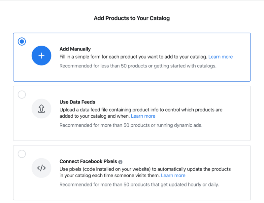Image resolution: width=264 pixels, height=203 pixels.
Task: Click the Connect Facebook Pixels heading
Action: (x=88, y=161)
